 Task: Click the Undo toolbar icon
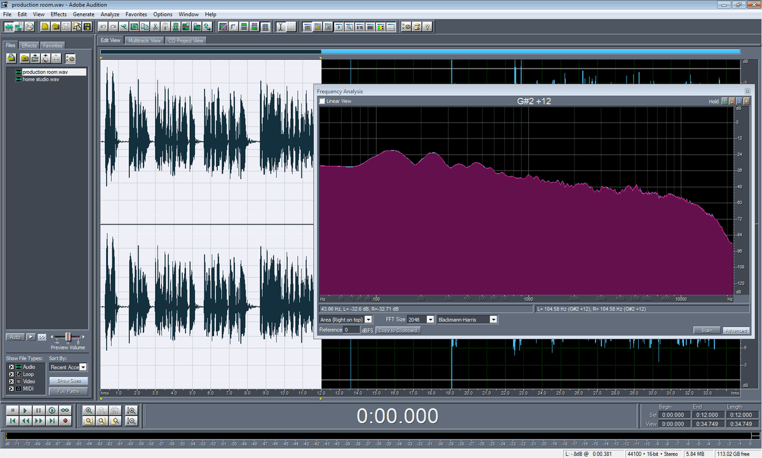point(103,27)
